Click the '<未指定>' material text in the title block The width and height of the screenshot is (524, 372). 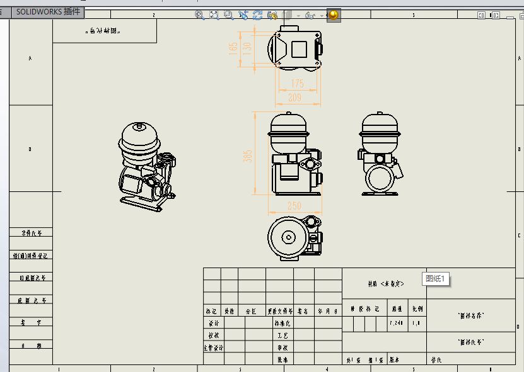pos(392,284)
